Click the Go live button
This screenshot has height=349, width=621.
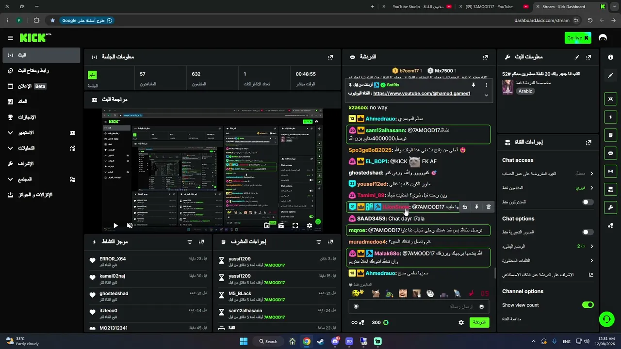coord(578,38)
